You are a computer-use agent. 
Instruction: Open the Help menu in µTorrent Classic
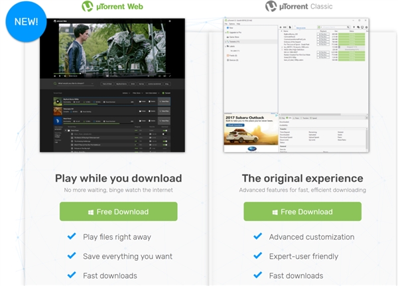point(238,24)
